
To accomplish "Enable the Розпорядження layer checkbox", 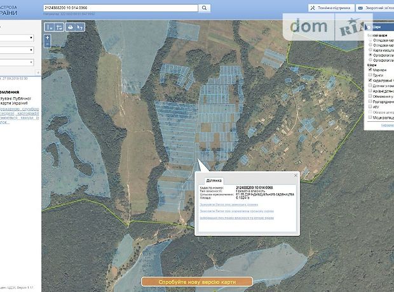I will 370,101.
